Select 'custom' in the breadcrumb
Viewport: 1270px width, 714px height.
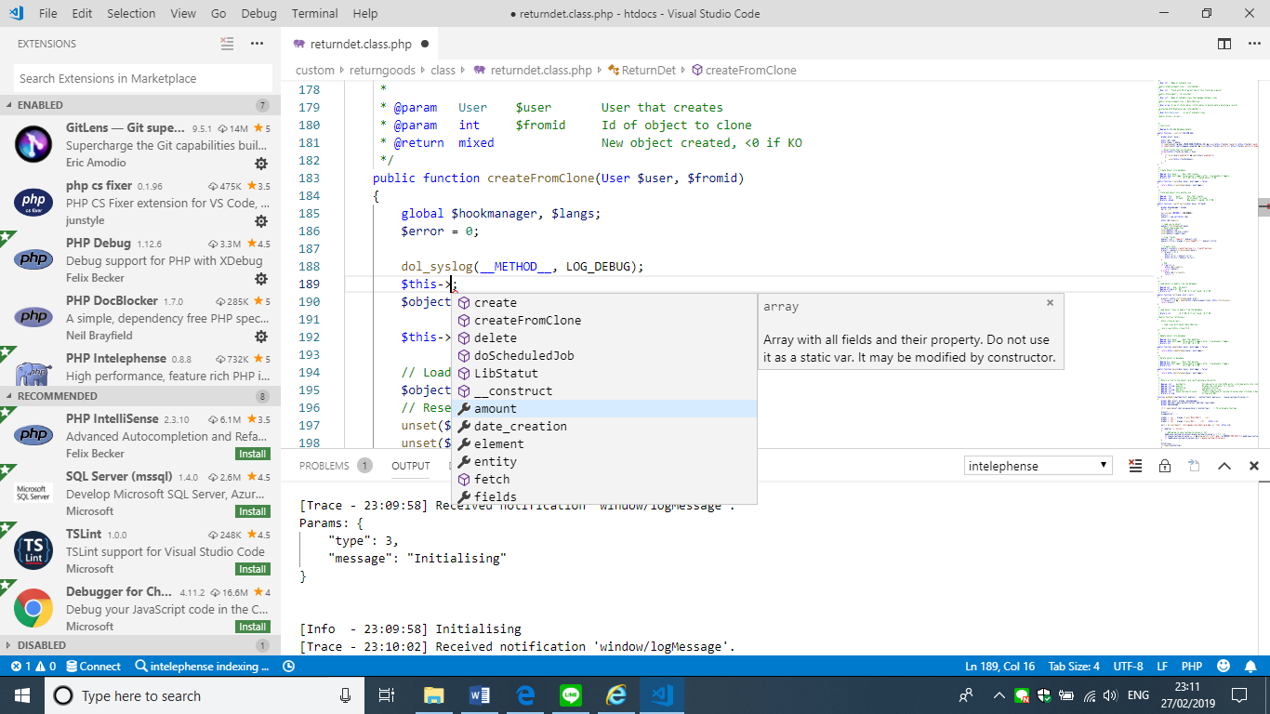[315, 70]
